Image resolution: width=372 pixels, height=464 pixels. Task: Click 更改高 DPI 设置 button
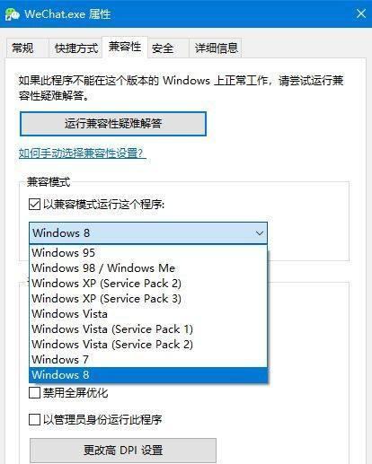123,450
